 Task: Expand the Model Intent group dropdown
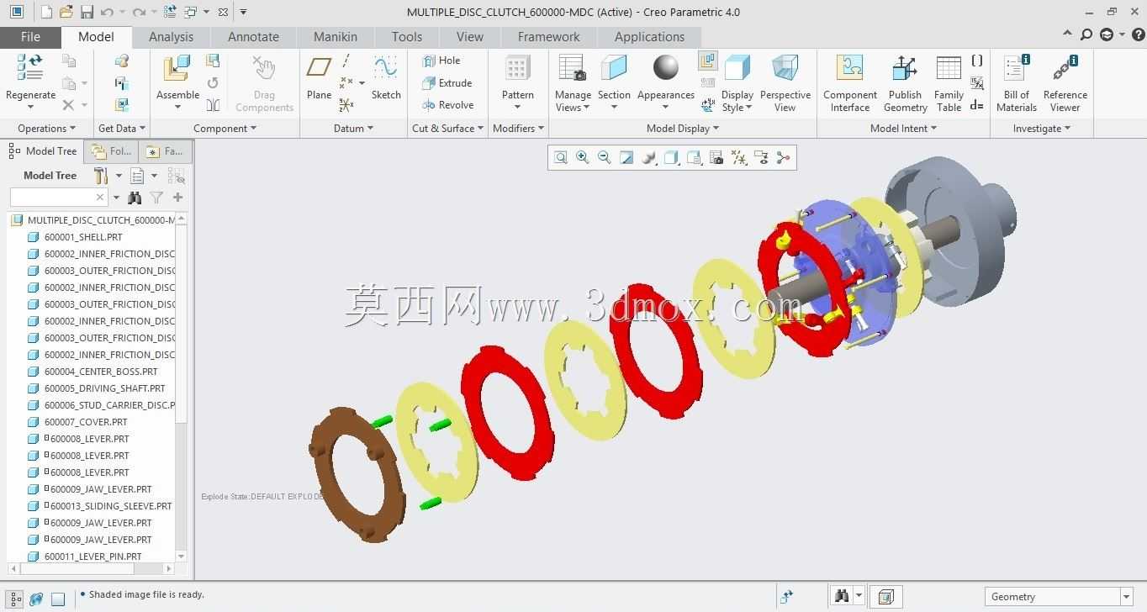[903, 129]
